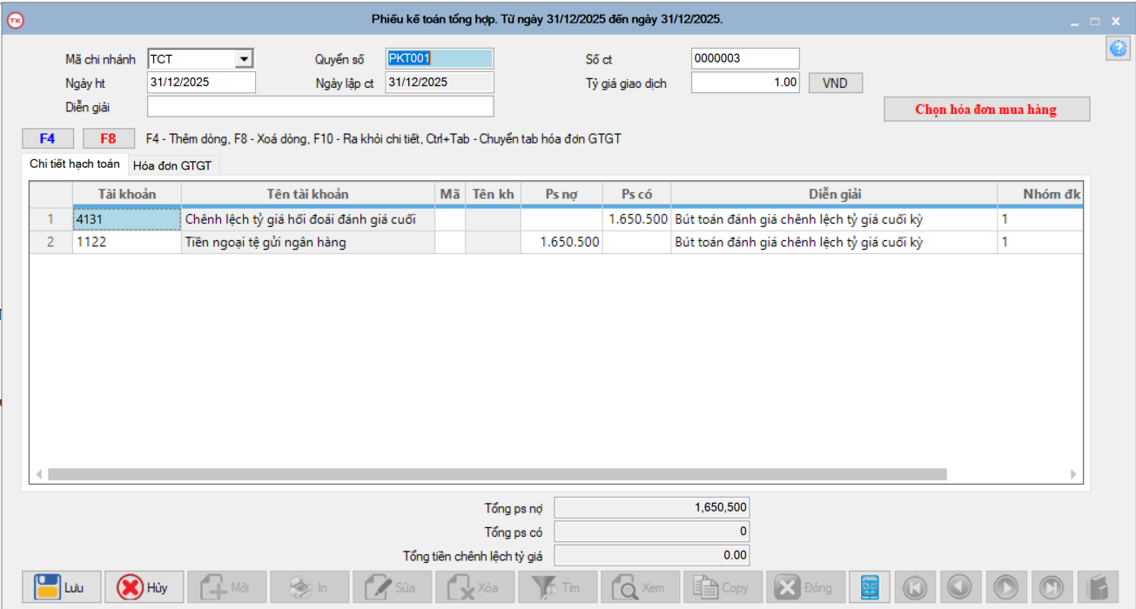Click the blue help question mark icon
The height and width of the screenshot is (609, 1136).
(1117, 50)
